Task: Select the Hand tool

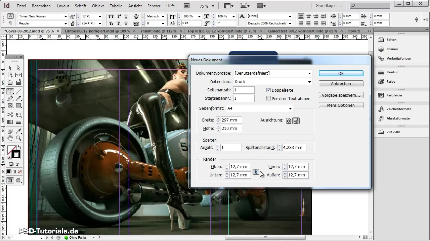Action: pos(10,138)
